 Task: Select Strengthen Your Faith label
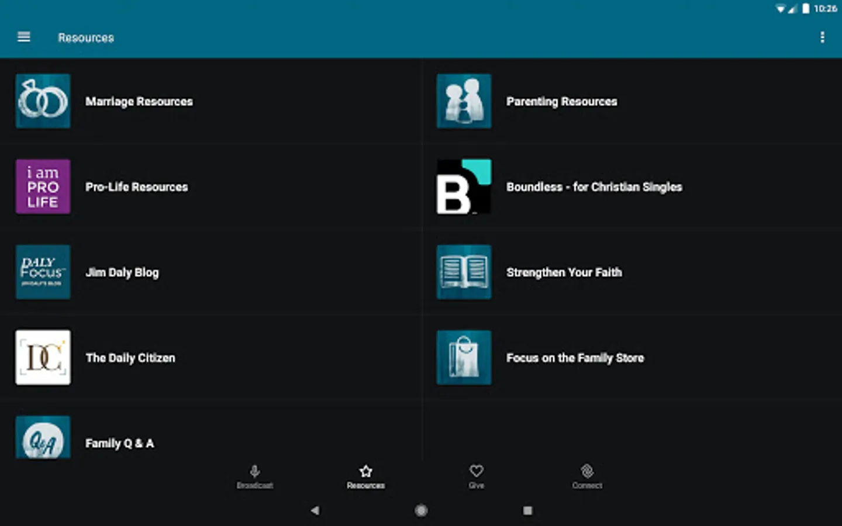[x=564, y=272]
